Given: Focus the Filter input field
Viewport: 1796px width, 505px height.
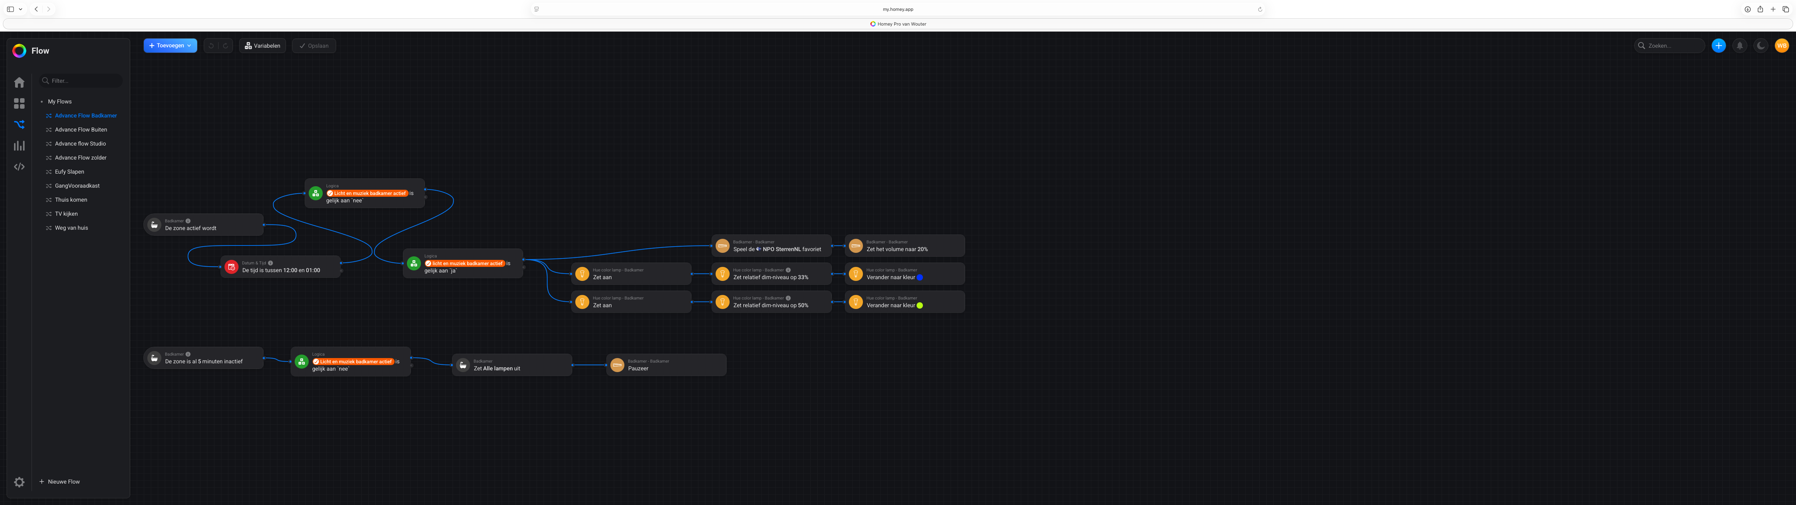Looking at the screenshot, I should point(84,81).
